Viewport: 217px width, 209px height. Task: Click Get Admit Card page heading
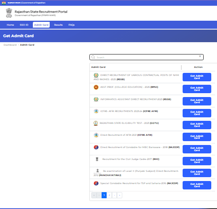18,36
